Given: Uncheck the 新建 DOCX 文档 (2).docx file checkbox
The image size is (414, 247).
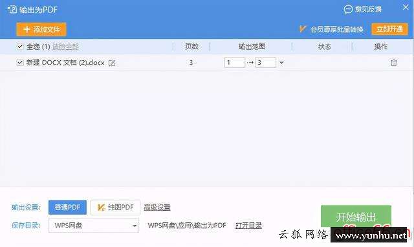Looking at the screenshot, I should tap(20, 63).
